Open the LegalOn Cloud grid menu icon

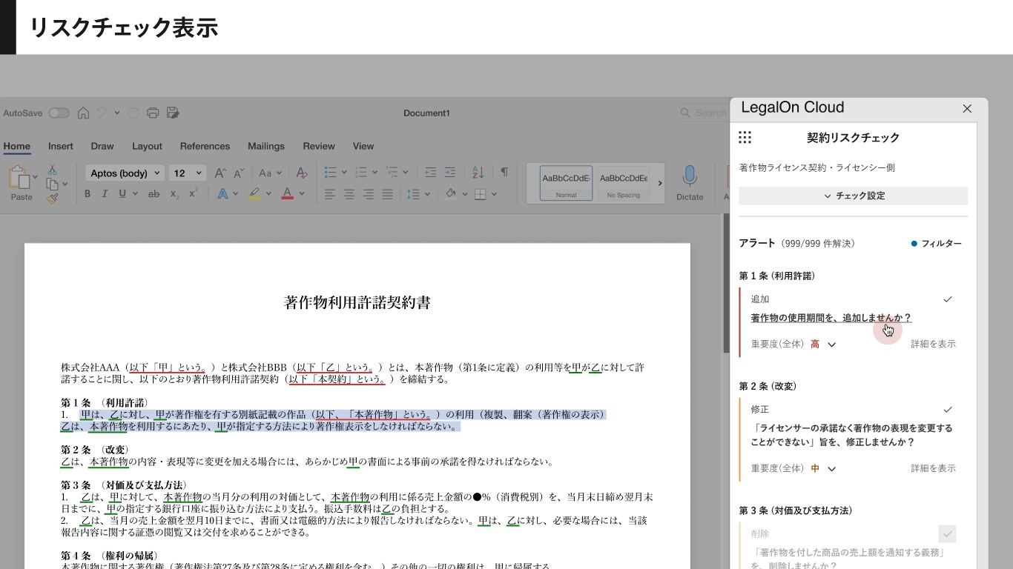pos(745,137)
